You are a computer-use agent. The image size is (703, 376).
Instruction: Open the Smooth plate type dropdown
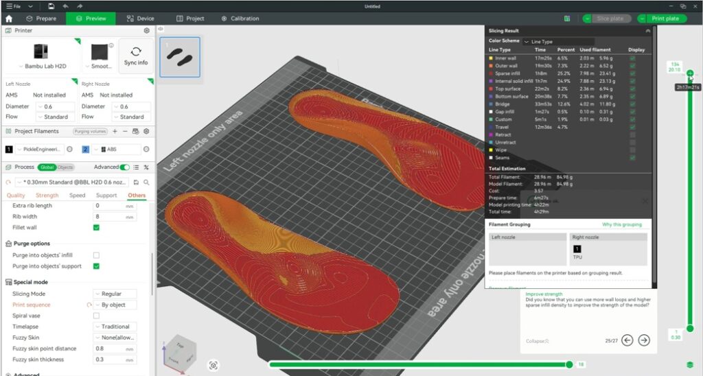pyautogui.click(x=99, y=66)
